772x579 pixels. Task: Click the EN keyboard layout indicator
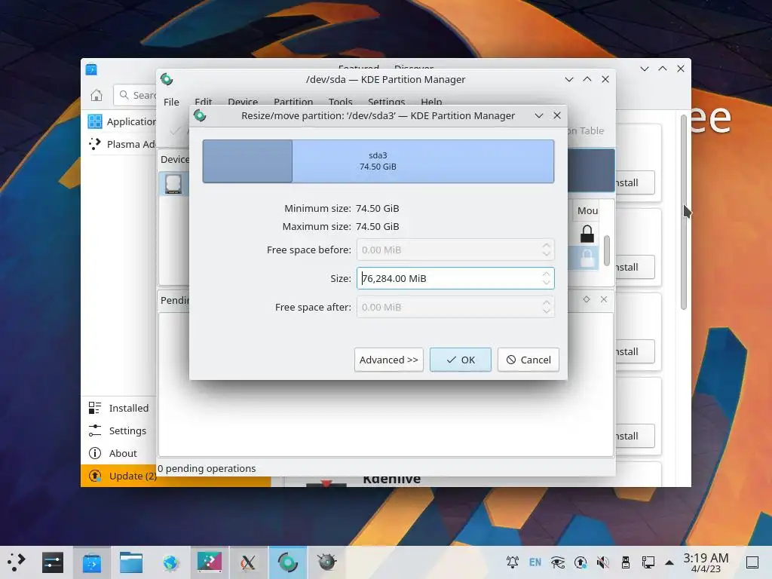point(535,562)
